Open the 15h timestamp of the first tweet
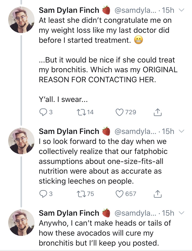This screenshot has height=251, width=192. coord(168,11)
